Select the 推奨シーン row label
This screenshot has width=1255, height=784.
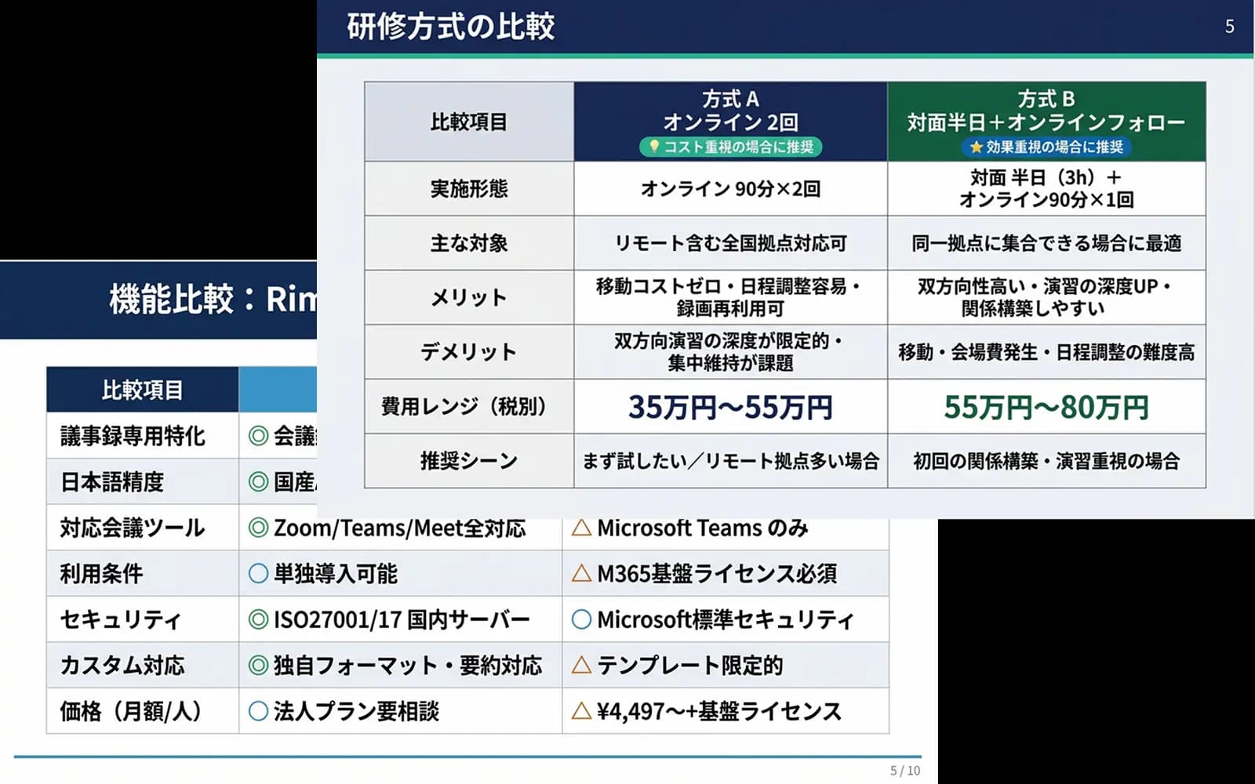(x=469, y=461)
